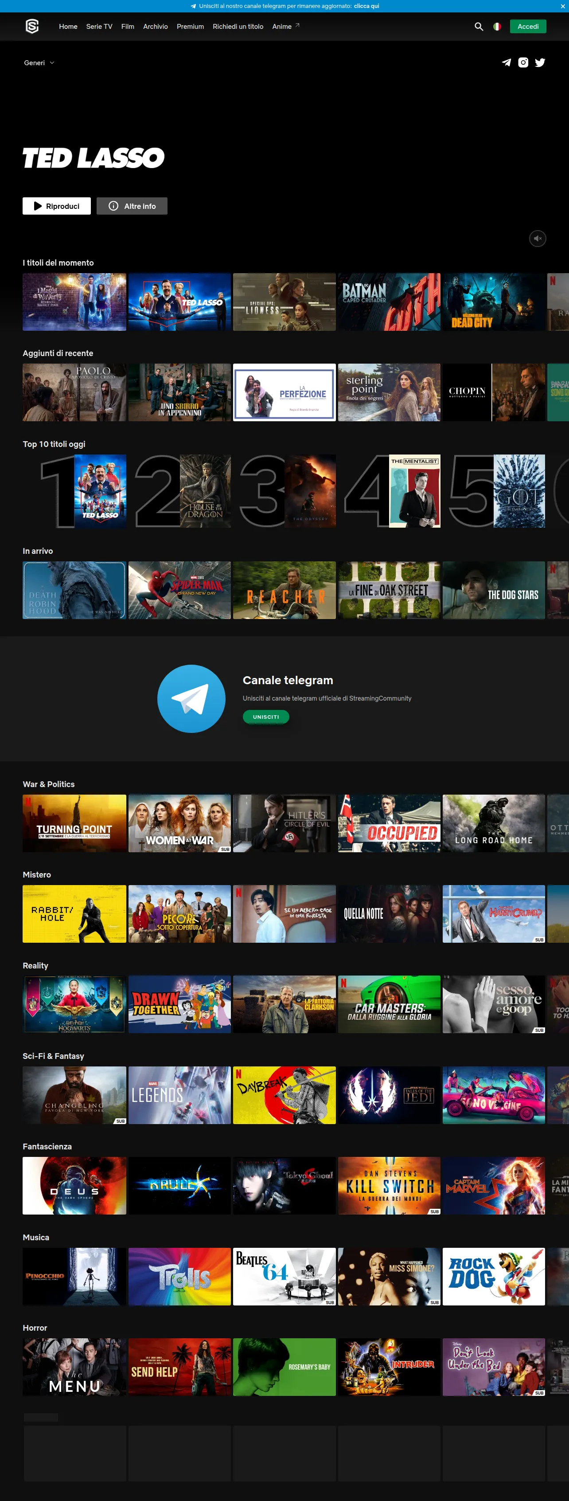Open Send Help thumbnail
The width and height of the screenshot is (569, 1501).
(179, 1366)
